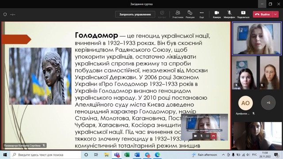Click the shield security icon in meeting bar

(5, 15)
